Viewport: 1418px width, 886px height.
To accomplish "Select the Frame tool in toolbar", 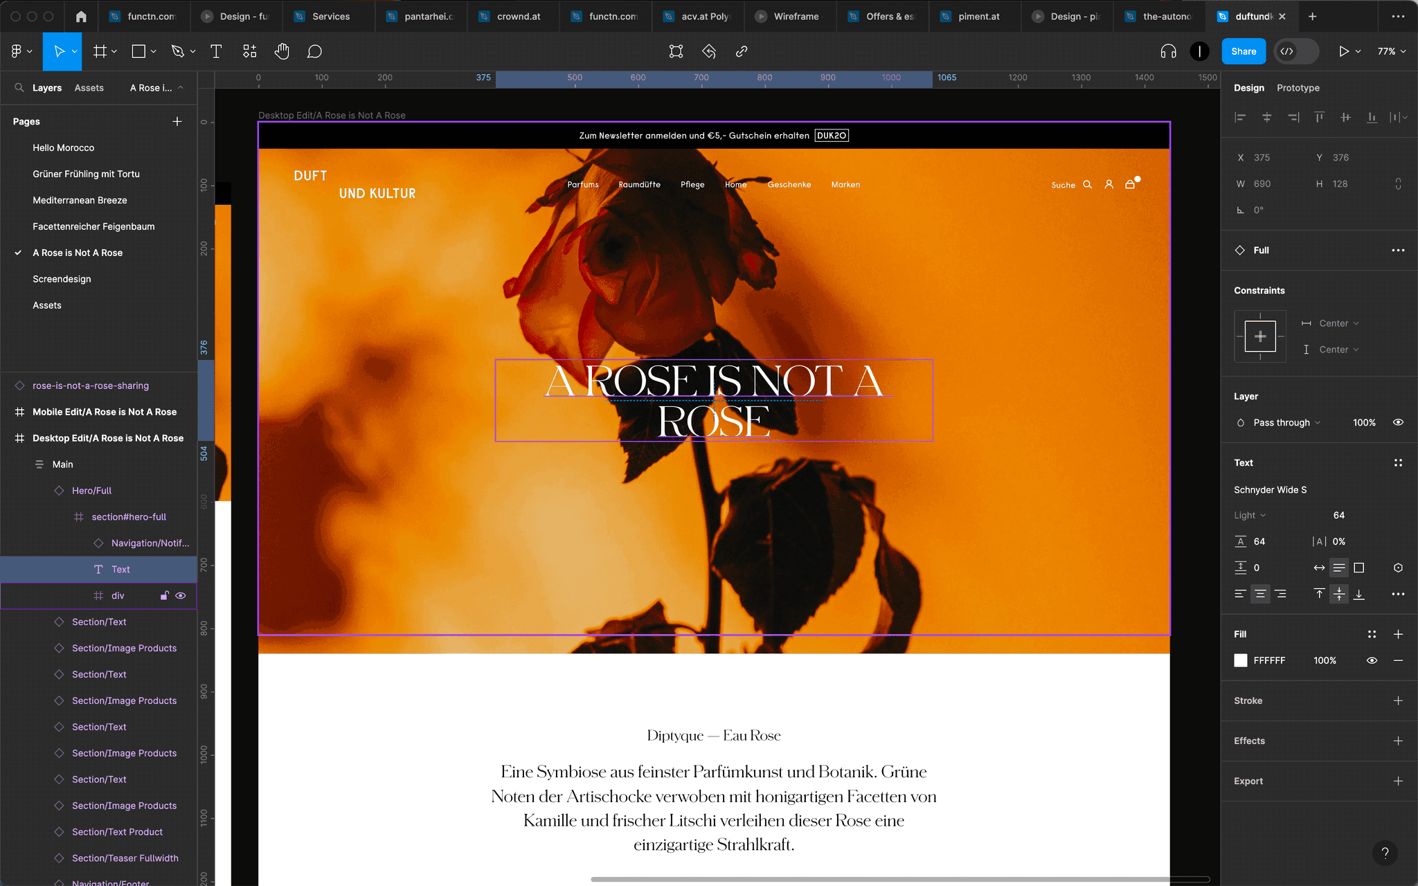I will (x=99, y=52).
